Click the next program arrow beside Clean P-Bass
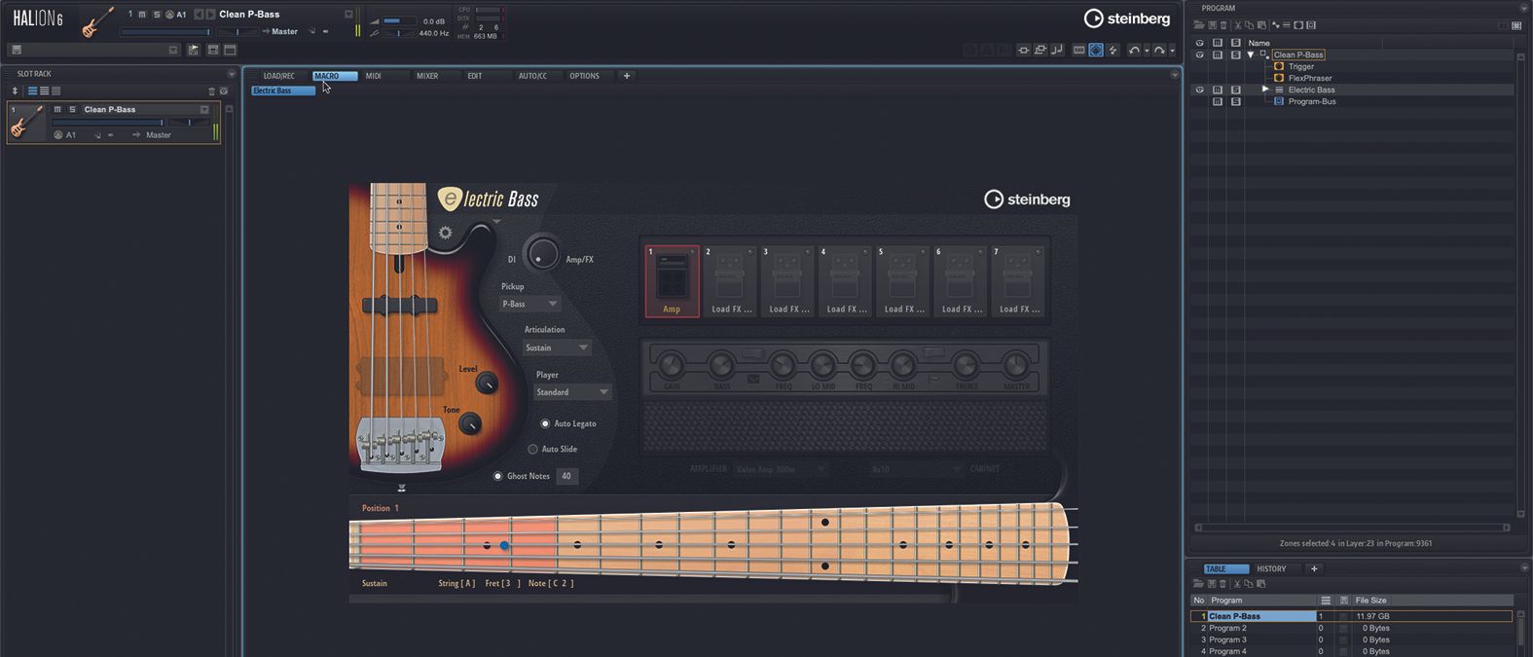Image resolution: width=1533 pixels, height=657 pixels. (210, 15)
